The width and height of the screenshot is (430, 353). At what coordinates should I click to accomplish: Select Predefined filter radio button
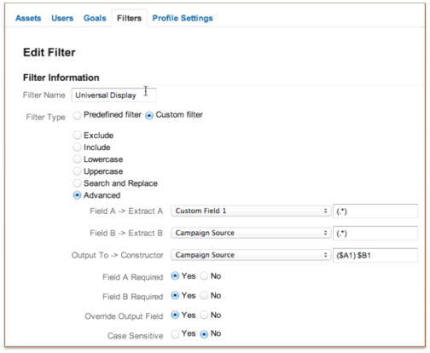click(77, 115)
